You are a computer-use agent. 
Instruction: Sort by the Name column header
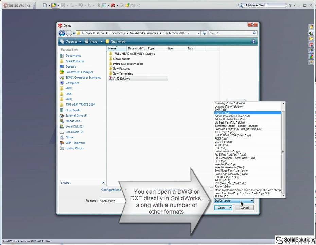[117, 48]
